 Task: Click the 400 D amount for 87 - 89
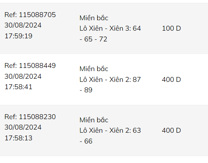pos(171,79)
